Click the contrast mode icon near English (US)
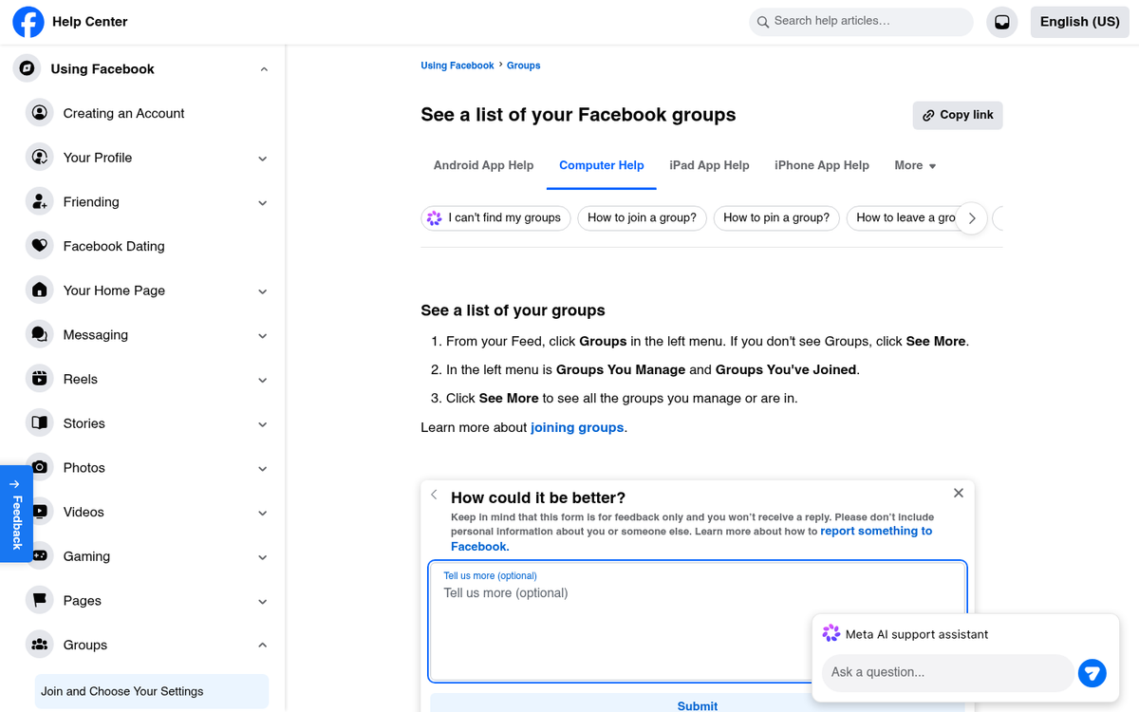 point(1001,21)
